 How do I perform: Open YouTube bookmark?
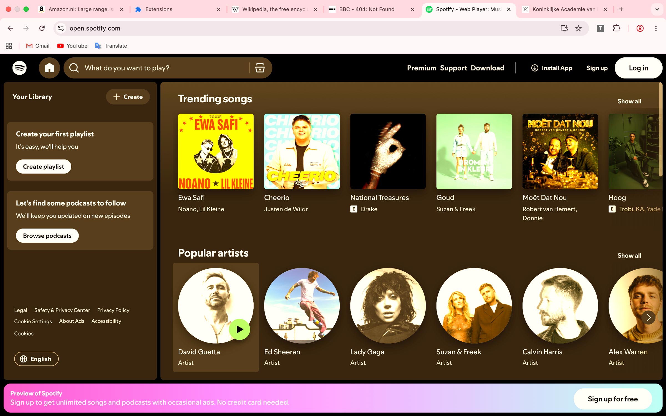point(72,46)
